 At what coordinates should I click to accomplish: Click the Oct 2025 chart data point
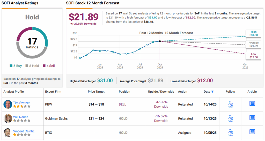pos(160,41)
